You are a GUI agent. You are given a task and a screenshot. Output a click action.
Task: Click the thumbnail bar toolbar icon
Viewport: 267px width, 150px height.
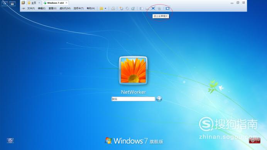(147, 8)
